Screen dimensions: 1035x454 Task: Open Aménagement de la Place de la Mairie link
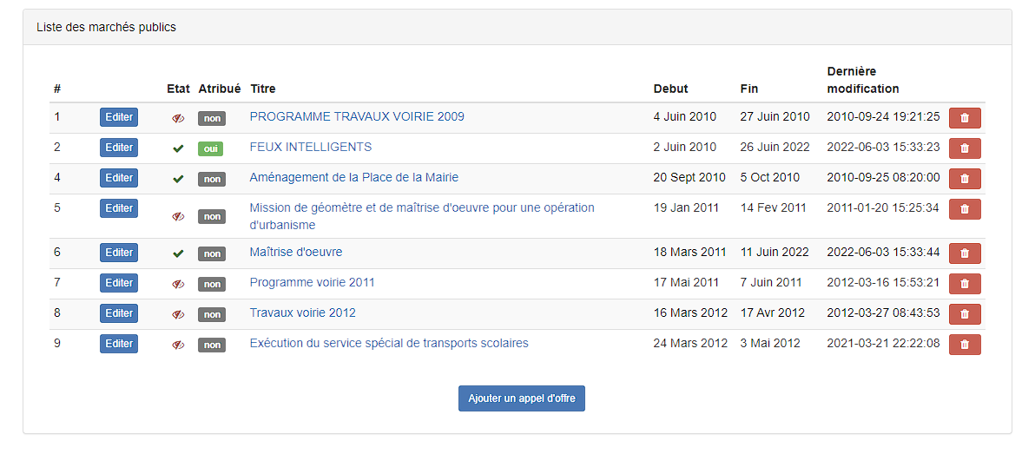[x=353, y=177]
